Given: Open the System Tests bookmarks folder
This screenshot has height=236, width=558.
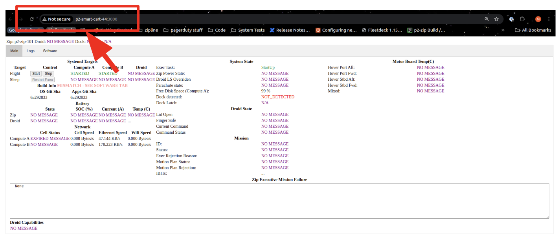Looking at the screenshot, I should click(248, 30).
